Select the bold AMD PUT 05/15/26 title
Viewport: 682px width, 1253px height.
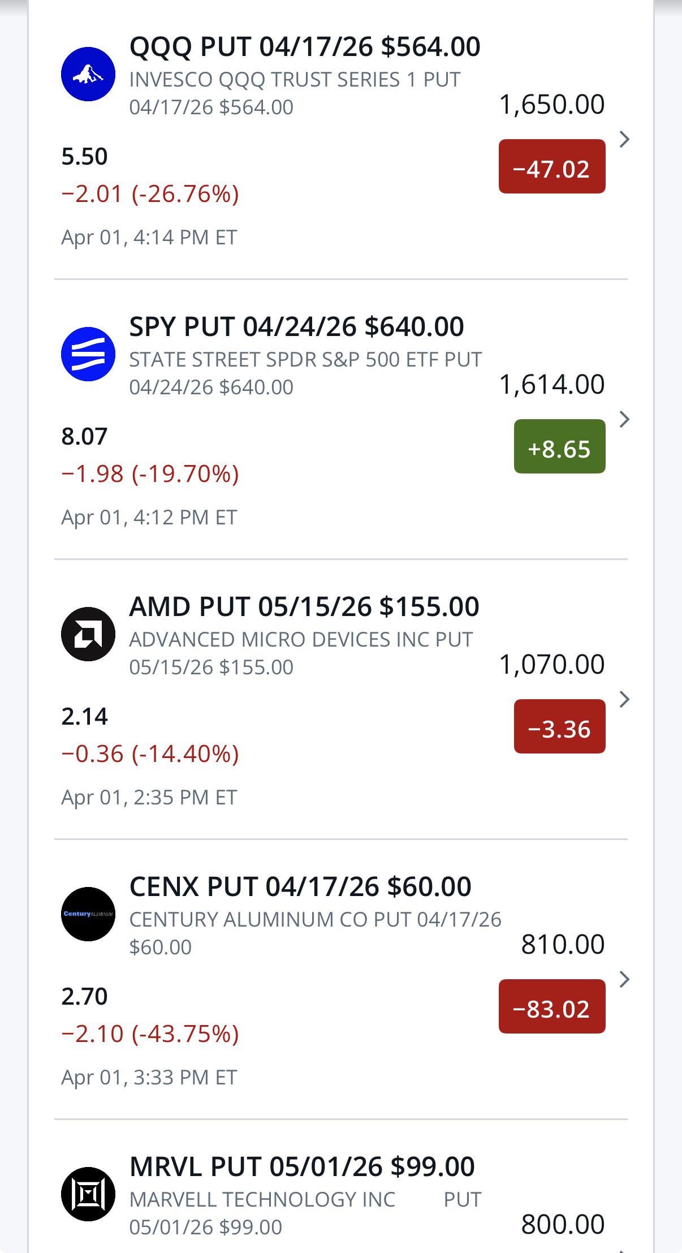(304, 606)
